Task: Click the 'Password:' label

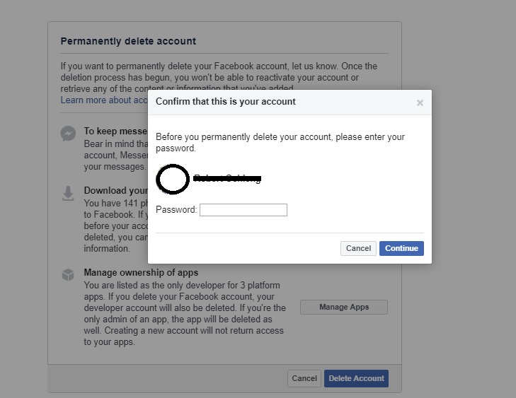Action: point(176,210)
